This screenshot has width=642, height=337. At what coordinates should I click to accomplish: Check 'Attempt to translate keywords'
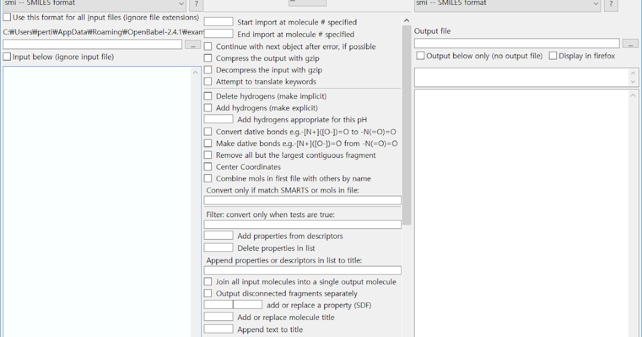tap(208, 82)
